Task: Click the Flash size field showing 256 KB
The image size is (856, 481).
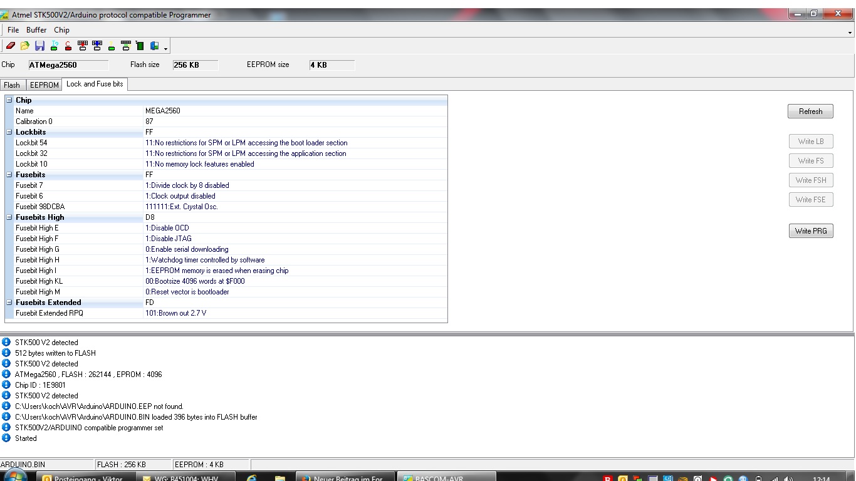Action: point(195,65)
